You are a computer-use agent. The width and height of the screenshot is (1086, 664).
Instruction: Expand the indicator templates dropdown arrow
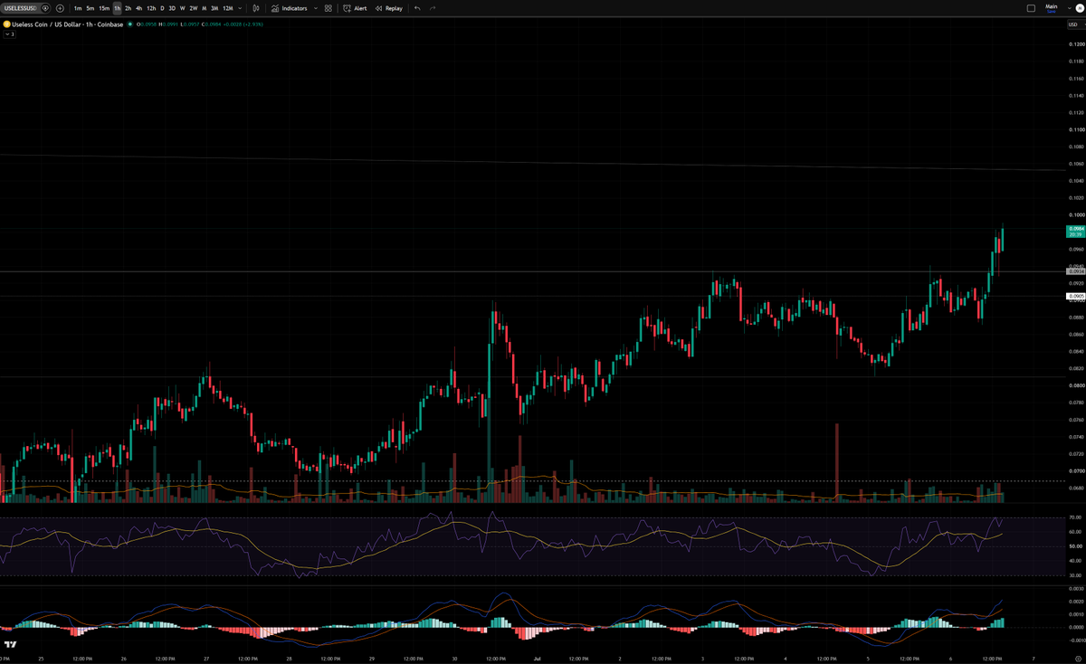pyautogui.click(x=315, y=8)
